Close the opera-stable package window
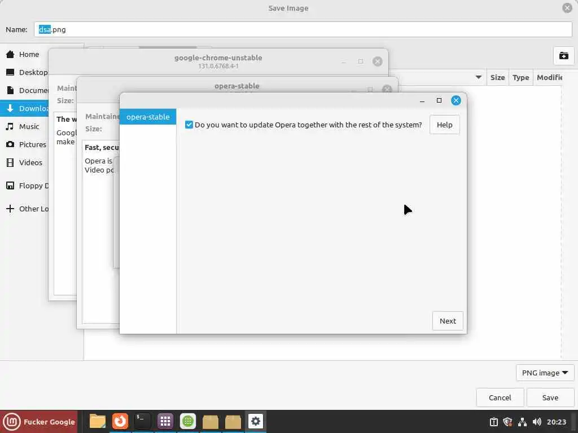Image resolution: width=578 pixels, height=433 pixels. click(x=387, y=89)
